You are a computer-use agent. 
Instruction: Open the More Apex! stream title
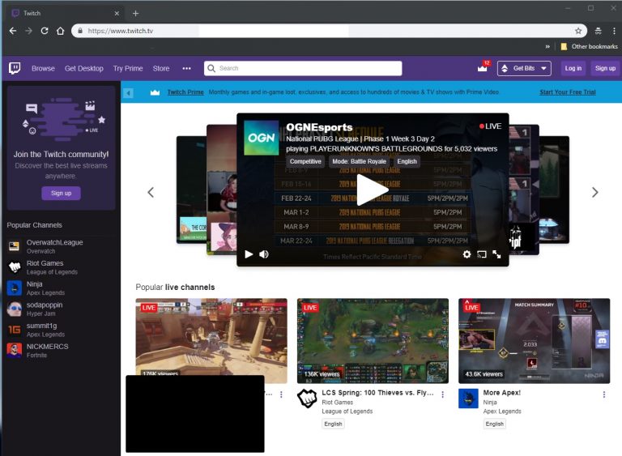[502, 393]
